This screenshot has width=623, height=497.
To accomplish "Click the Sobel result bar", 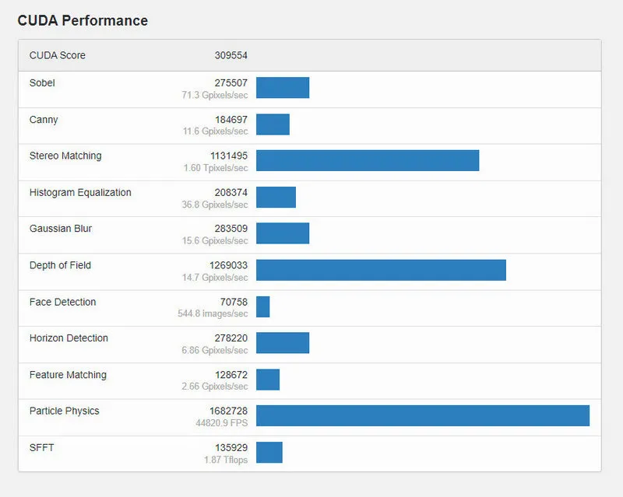I will (283, 88).
